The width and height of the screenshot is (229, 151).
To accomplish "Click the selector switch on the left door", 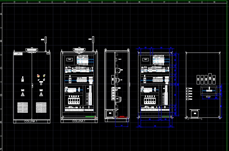I will point(22,80).
